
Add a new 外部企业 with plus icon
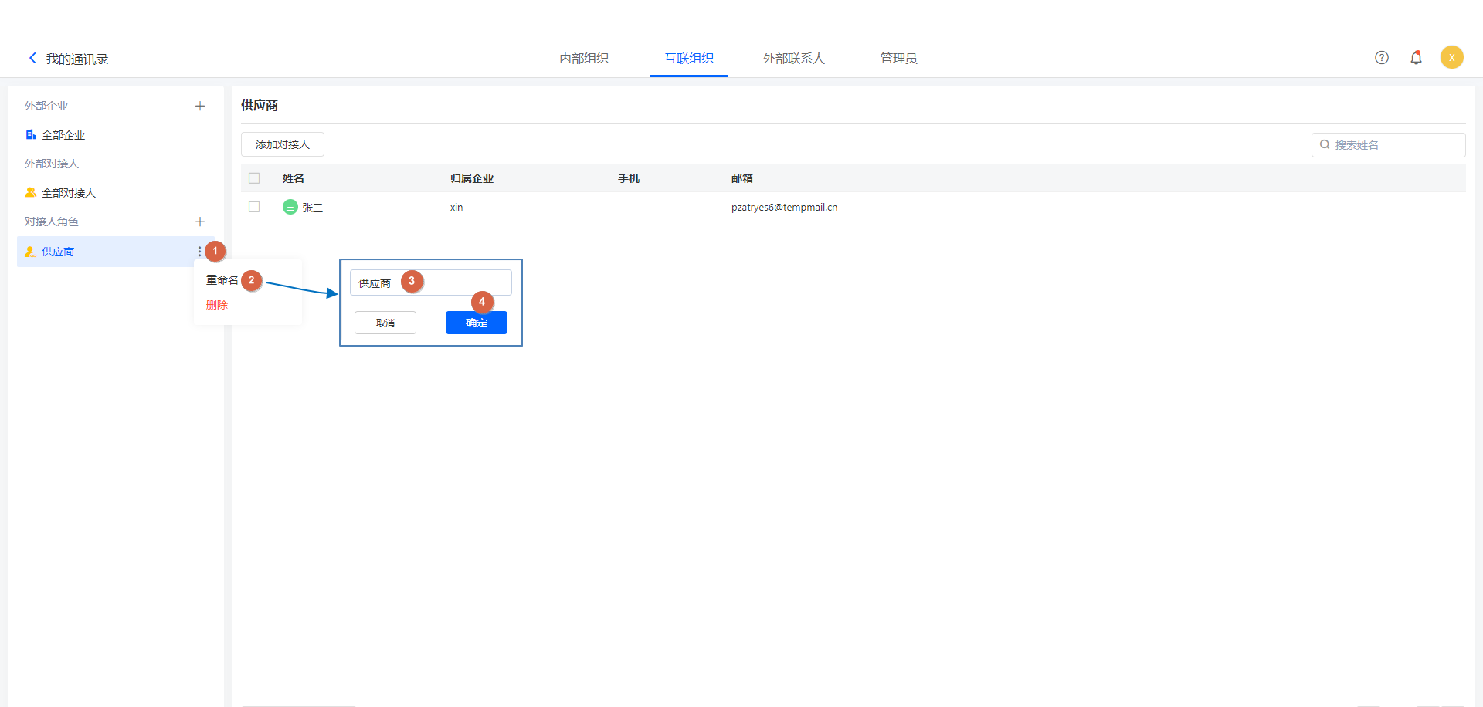pyautogui.click(x=200, y=106)
